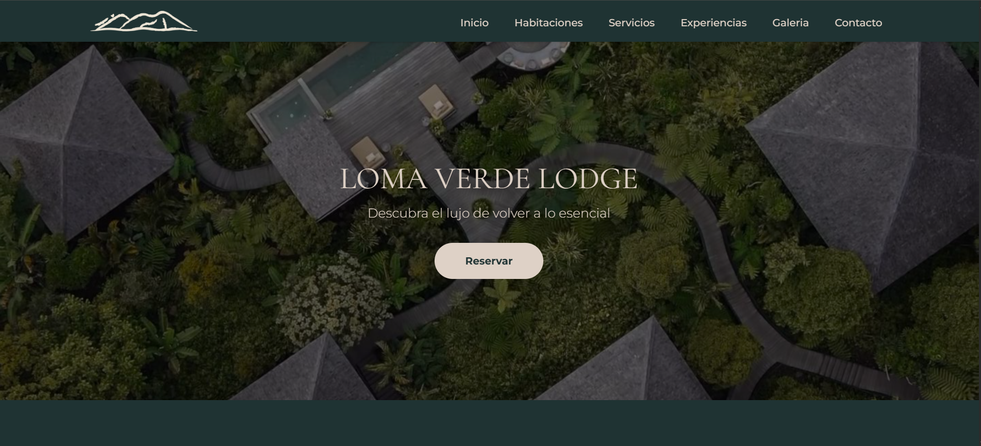Screen dimensions: 981x446
Task: Click the round seating area at top
Action: coord(528,54)
